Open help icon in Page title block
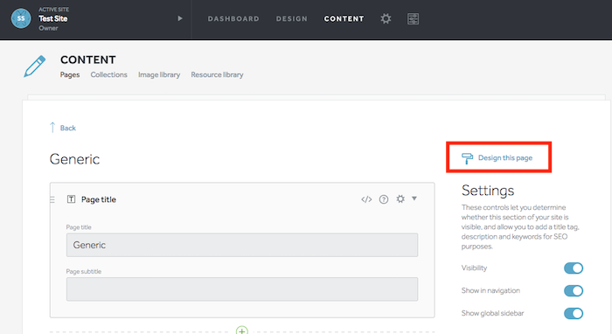612x334 pixels. click(384, 199)
